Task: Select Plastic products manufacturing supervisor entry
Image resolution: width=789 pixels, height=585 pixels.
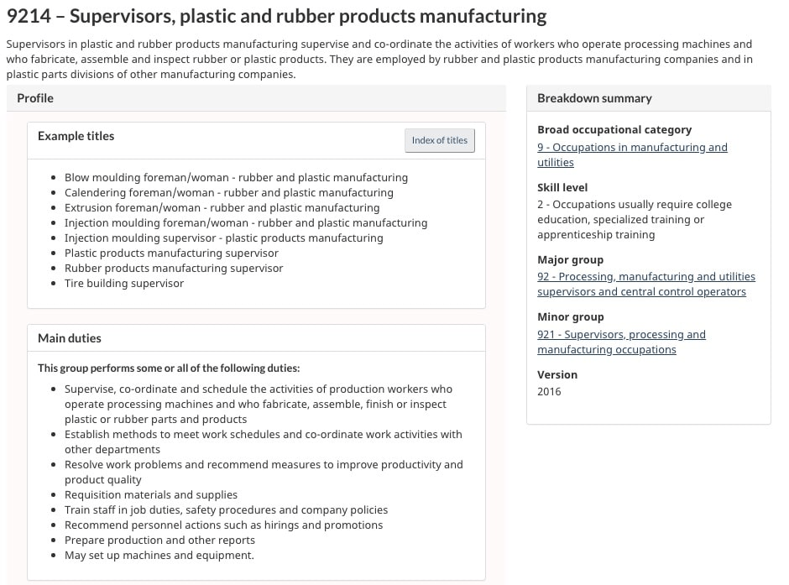Action: click(x=171, y=253)
